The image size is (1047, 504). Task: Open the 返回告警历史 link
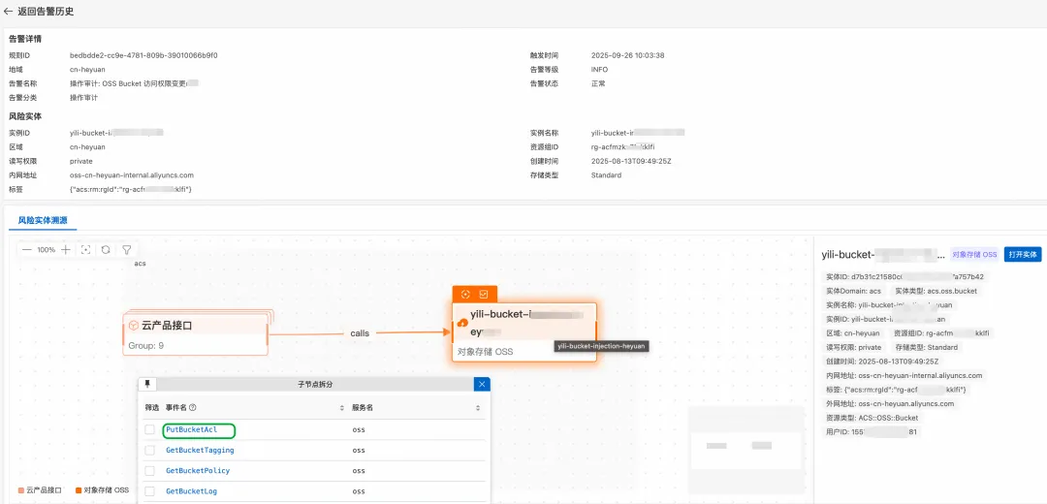[46, 12]
